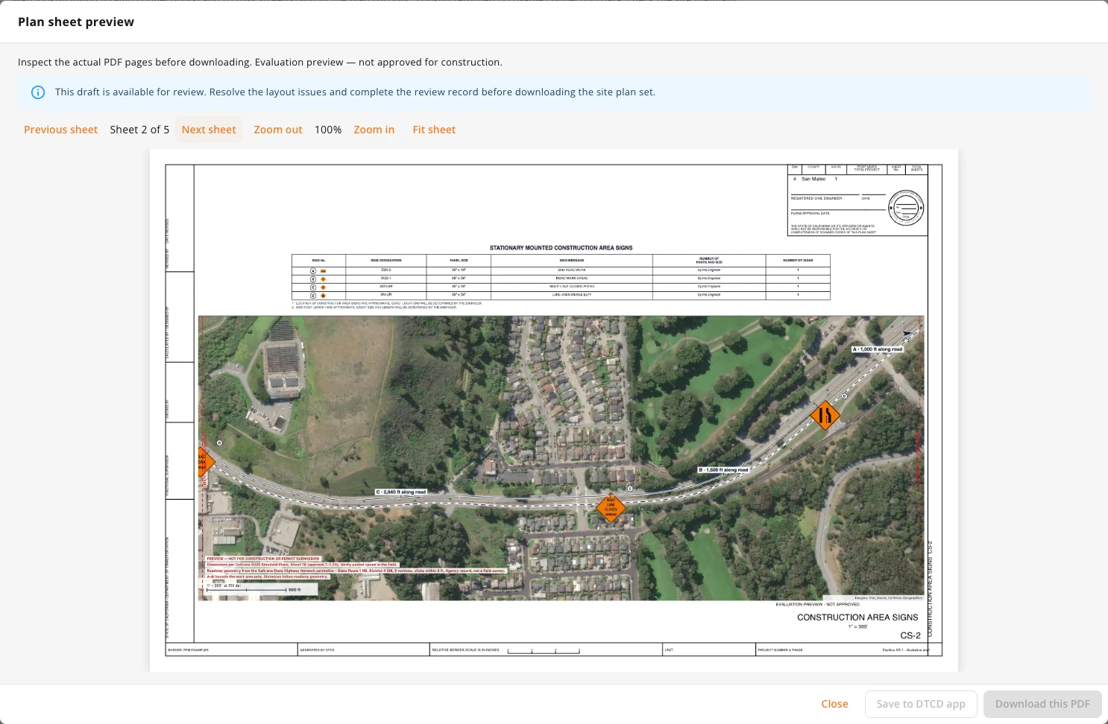
Task: Fit the sheet to the view
Action: (434, 130)
